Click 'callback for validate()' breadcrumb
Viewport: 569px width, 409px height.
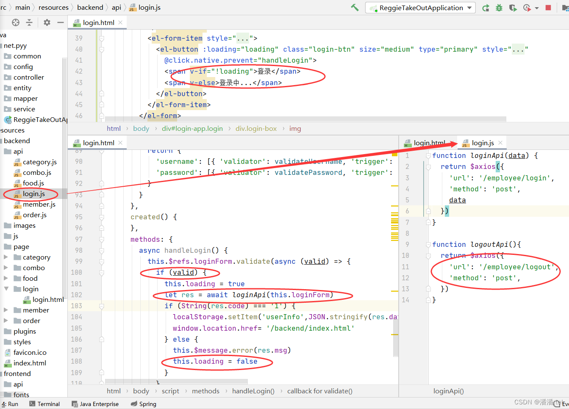point(320,391)
